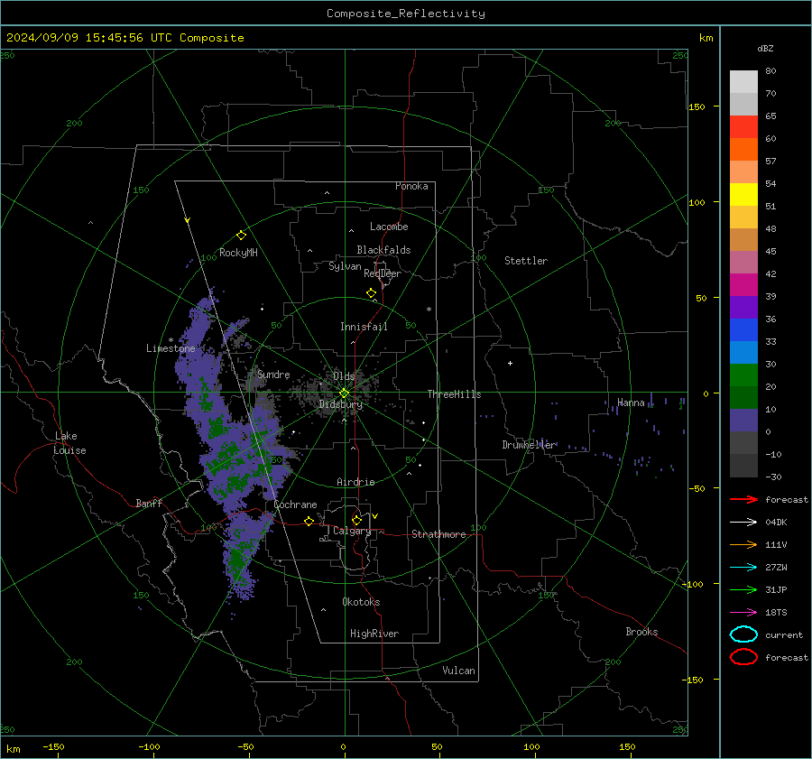Image resolution: width=812 pixels, height=759 pixels.
Task: Click the 'Okotoks' map label
Action: coord(361,601)
